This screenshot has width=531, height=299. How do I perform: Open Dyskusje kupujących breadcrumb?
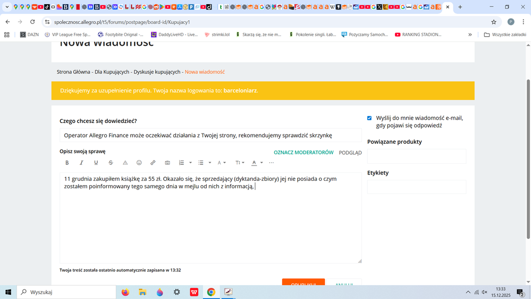click(157, 72)
